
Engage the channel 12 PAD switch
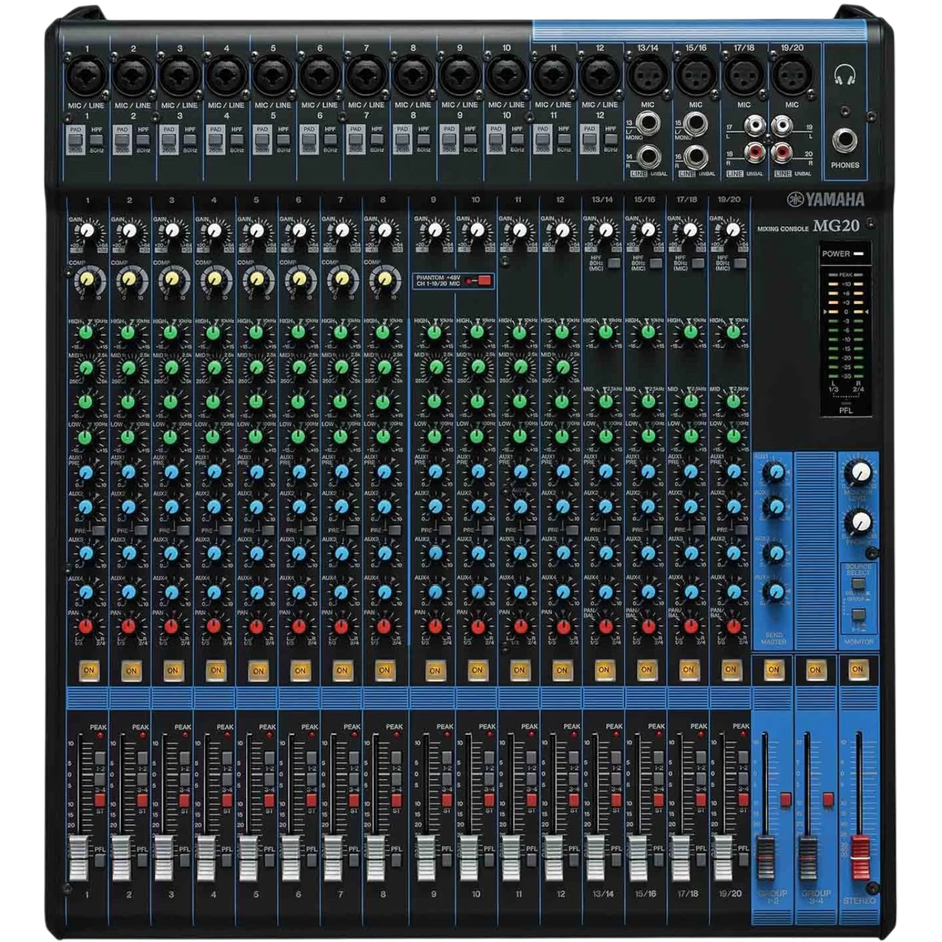(x=589, y=140)
